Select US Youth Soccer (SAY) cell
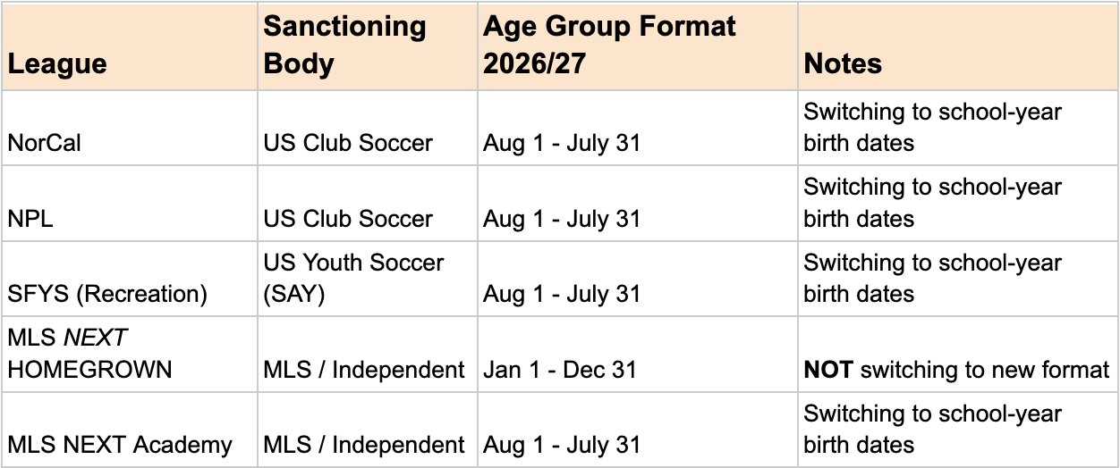 click(x=368, y=279)
